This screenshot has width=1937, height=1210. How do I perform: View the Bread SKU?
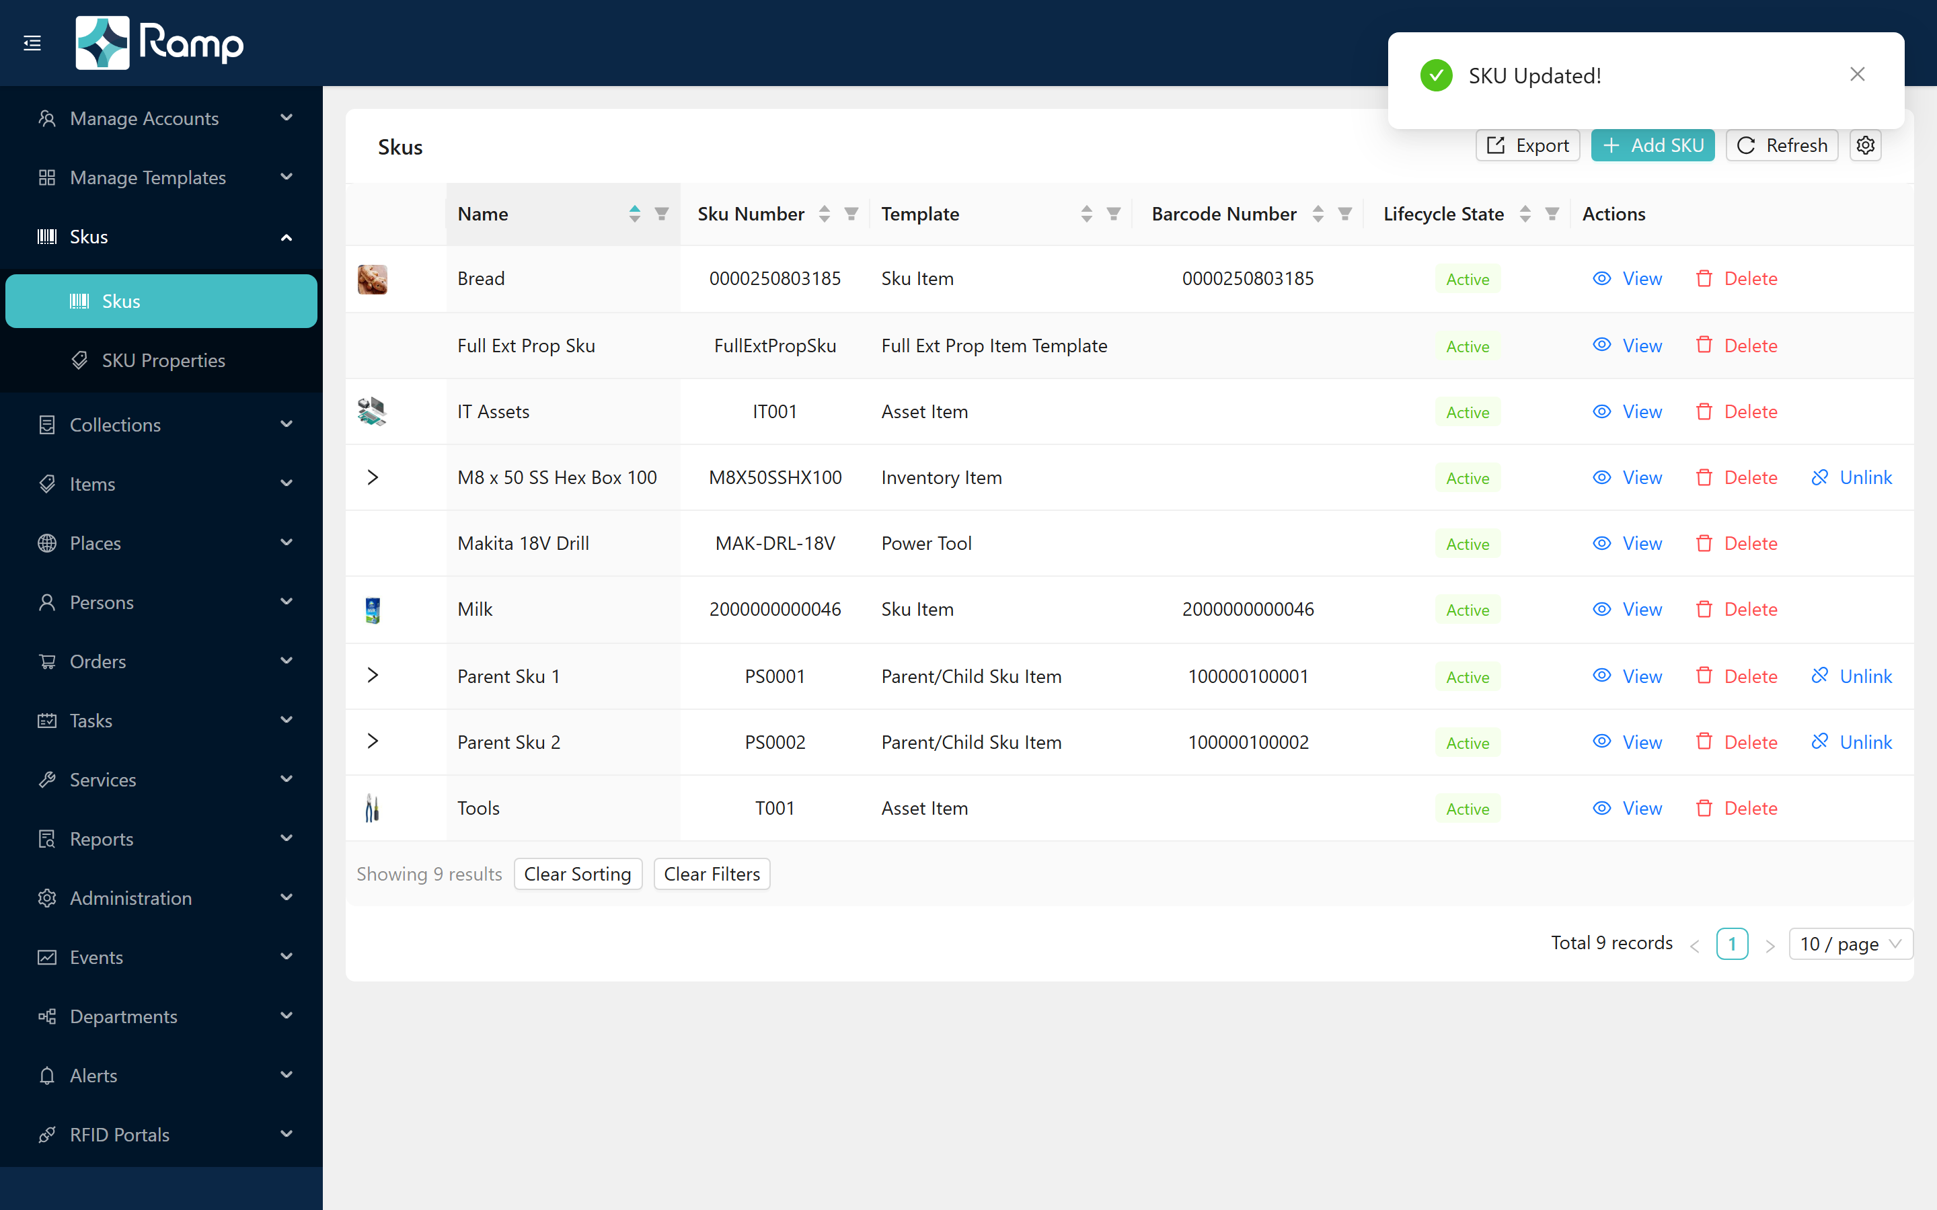click(x=1627, y=278)
